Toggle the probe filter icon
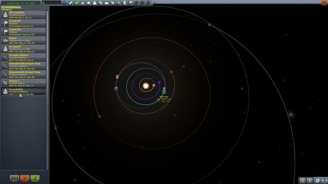The width and height of the screenshot is (328, 184). (77, 3)
